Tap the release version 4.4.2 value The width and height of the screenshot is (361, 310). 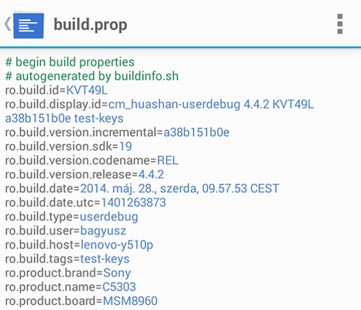tap(151, 175)
